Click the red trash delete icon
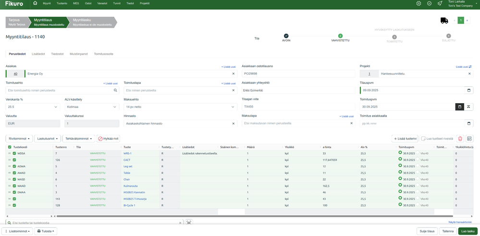Screen dimensions: 480x236 460,139
